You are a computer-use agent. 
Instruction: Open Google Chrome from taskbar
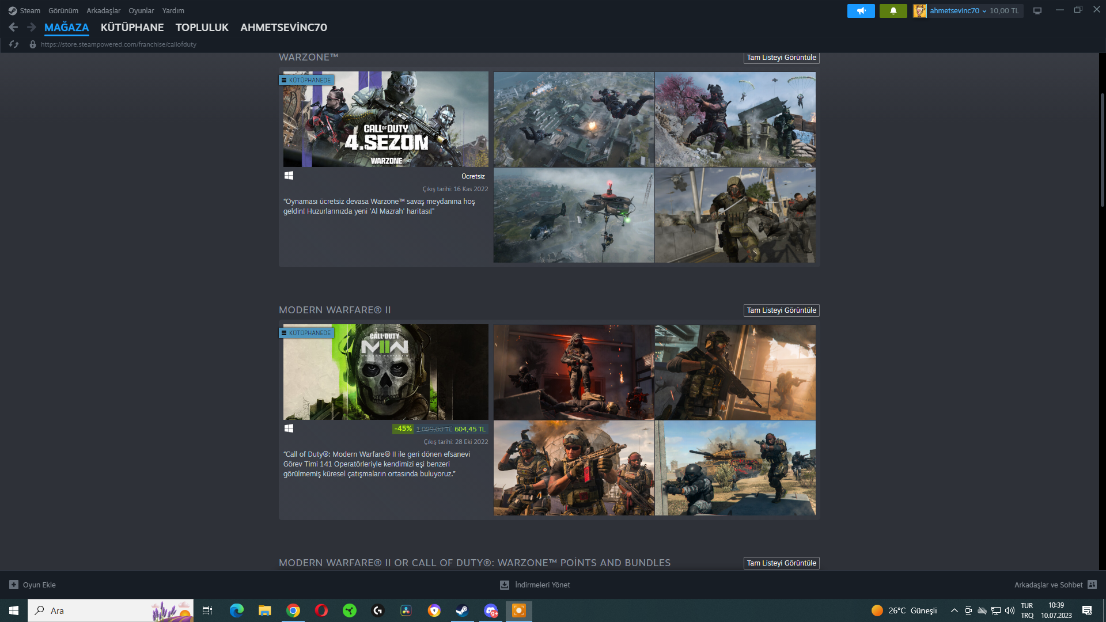pyautogui.click(x=293, y=610)
